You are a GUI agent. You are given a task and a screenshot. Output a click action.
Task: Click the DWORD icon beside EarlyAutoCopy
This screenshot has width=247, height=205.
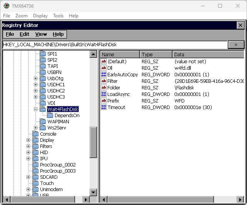point(103,74)
